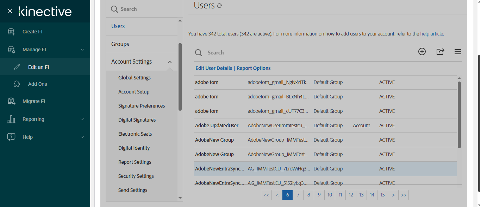481x207 pixels.
Task: Open the help article link
Action: tap(432, 34)
